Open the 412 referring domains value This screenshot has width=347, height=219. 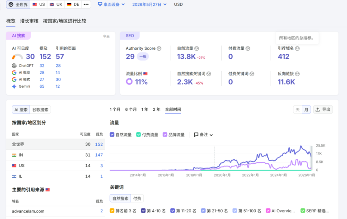pyautogui.click(x=283, y=57)
